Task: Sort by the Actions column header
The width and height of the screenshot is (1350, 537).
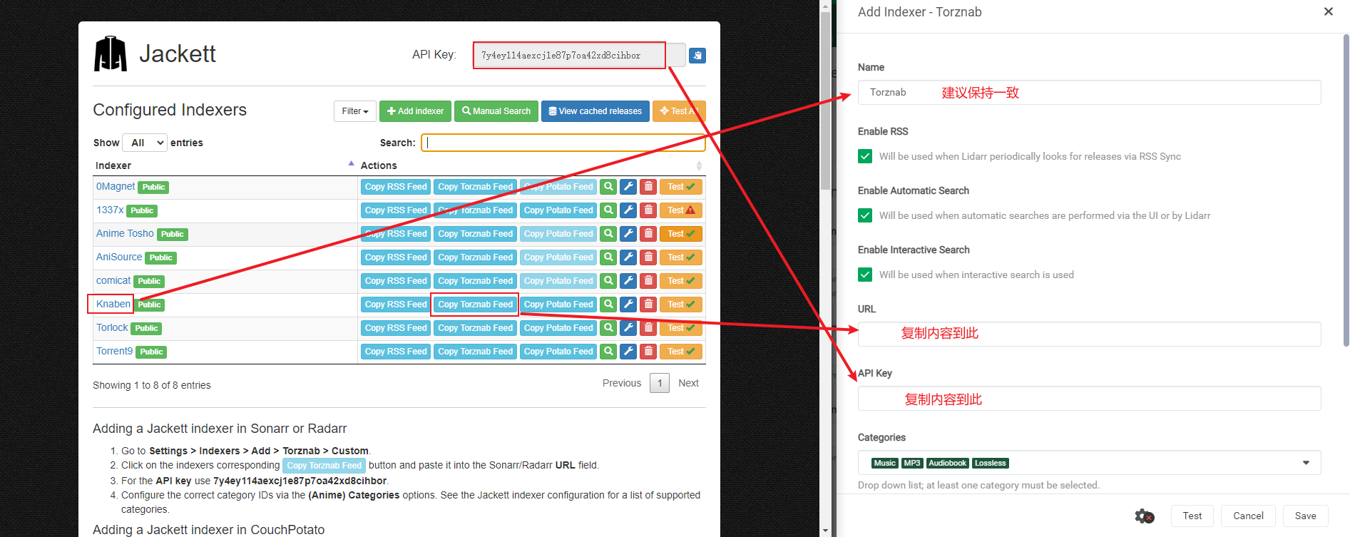Action: click(x=531, y=165)
